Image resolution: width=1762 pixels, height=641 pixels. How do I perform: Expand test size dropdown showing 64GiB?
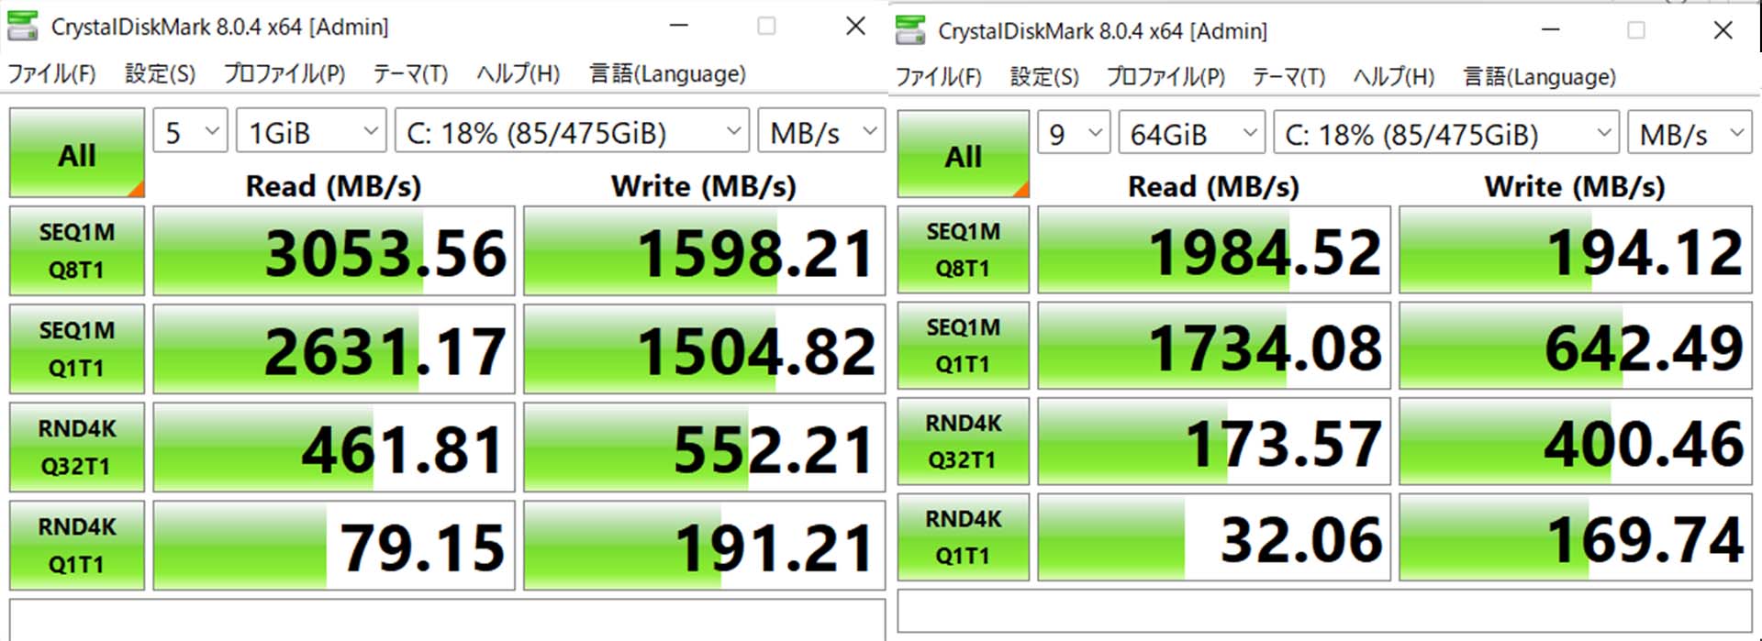1191,134
